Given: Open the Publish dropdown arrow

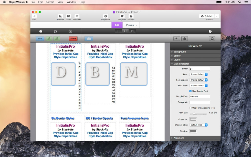Looking at the screenshot, I should (x=217, y=16).
